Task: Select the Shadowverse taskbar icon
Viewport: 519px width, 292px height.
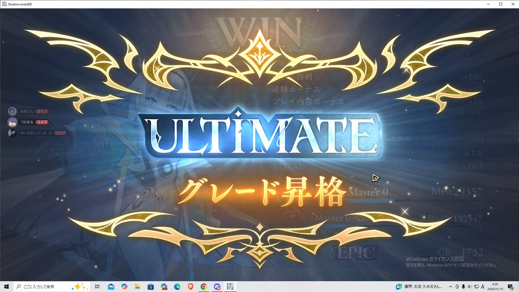Action: point(231,287)
